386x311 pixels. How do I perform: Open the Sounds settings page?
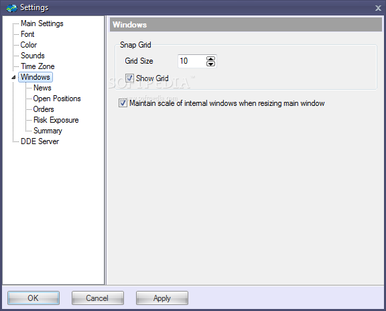(32, 56)
